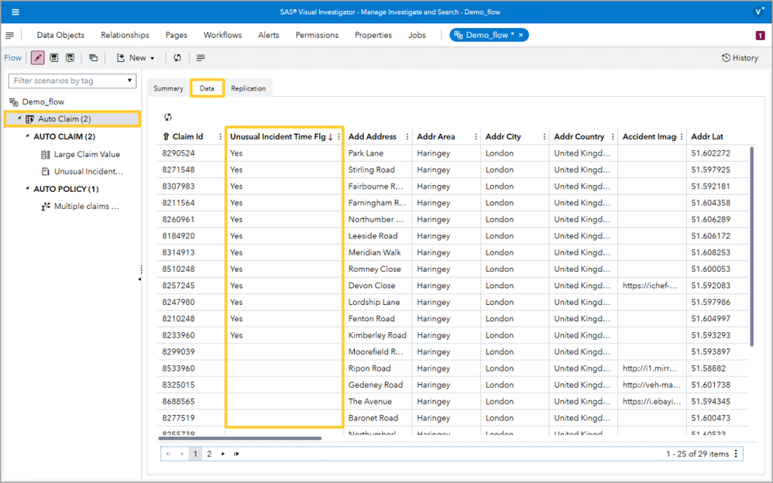Go to Pages menu item
The image size is (773, 483).
pyautogui.click(x=176, y=35)
